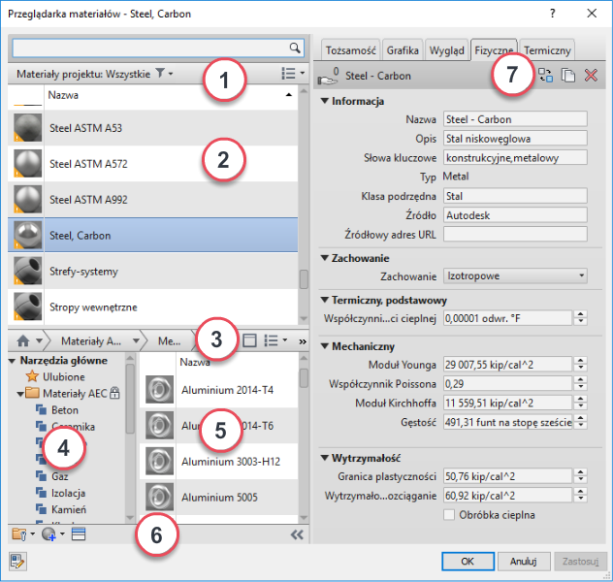Open the asset browser icon

click(x=17, y=562)
